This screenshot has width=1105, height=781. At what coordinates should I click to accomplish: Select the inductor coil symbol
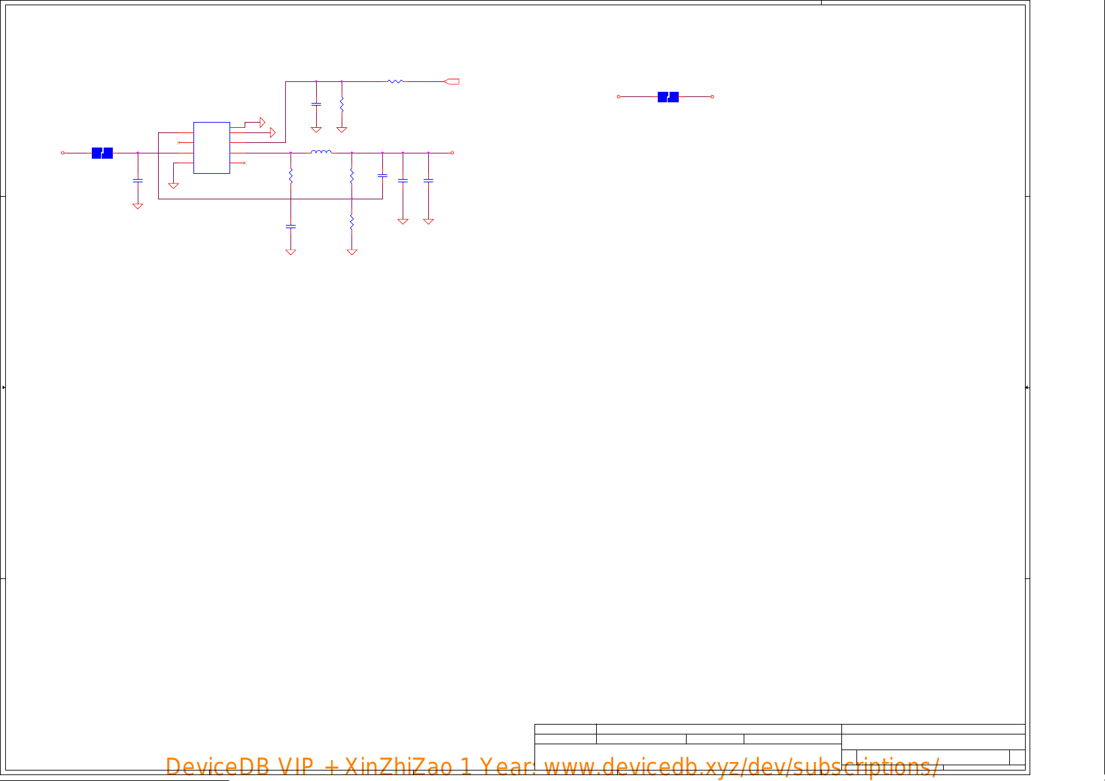[321, 151]
